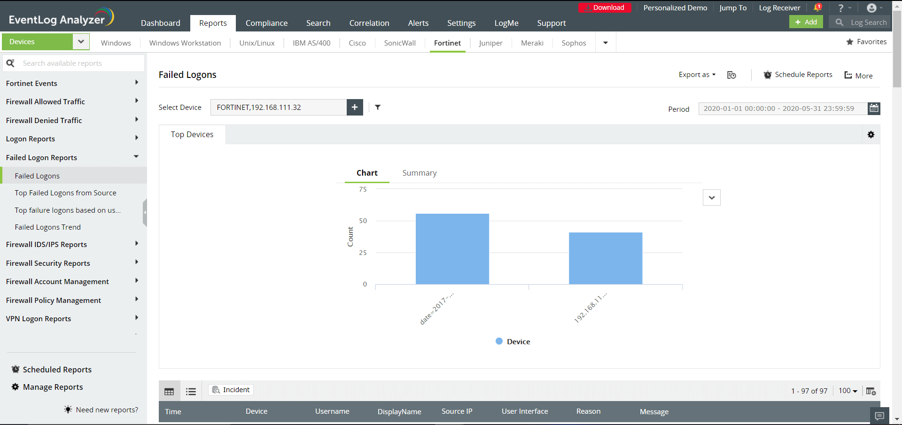Change the rows per page dropdown

pos(848,391)
